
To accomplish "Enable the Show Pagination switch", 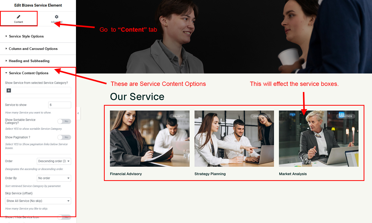I will point(64,137).
